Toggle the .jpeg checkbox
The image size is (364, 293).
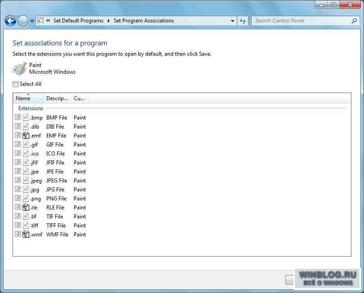pos(18,180)
